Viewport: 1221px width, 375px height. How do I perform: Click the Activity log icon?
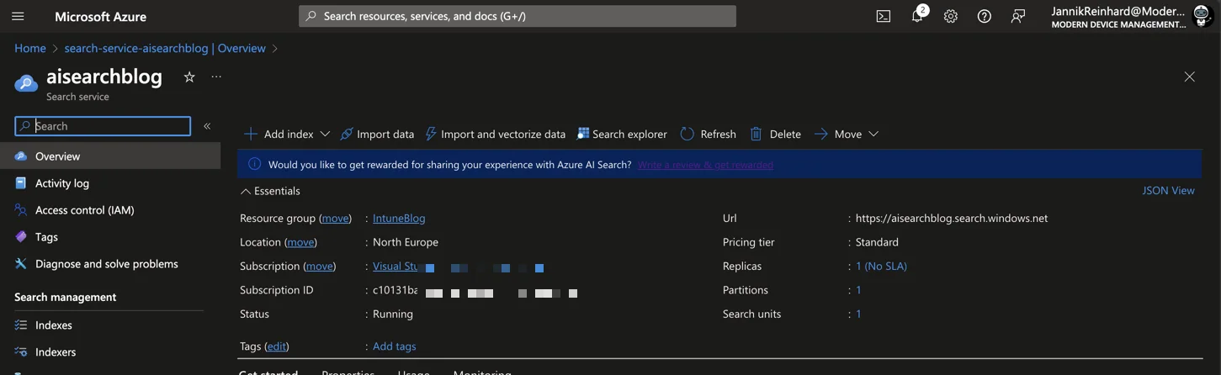click(x=21, y=183)
